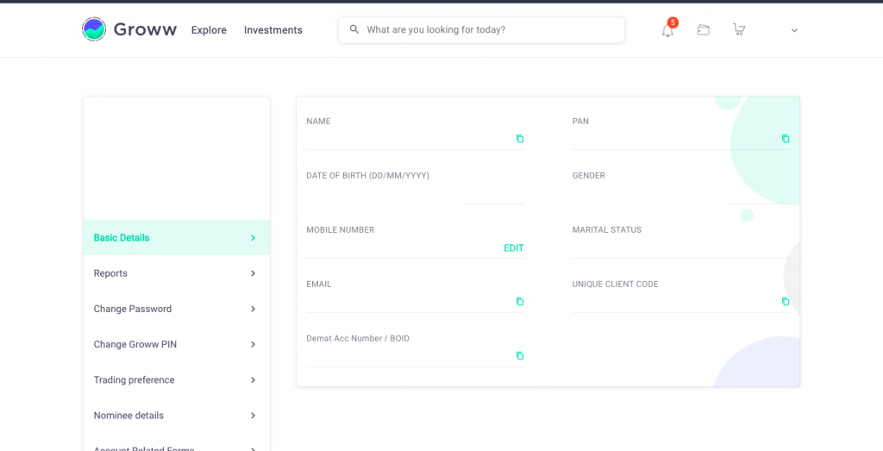This screenshot has height=451, width=883.
Task: Select Nominee details in sidebar
Action: [176, 415]
